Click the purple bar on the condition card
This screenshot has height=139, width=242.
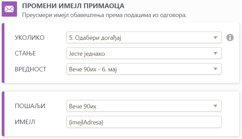click(x=3, y=53)
